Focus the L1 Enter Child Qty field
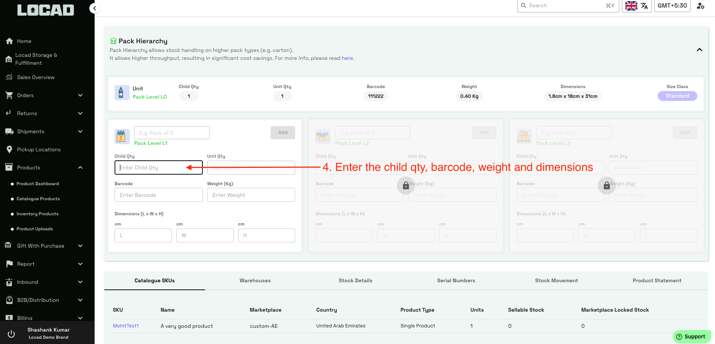This screenshot has width=715, height=344. pos(159,167)
